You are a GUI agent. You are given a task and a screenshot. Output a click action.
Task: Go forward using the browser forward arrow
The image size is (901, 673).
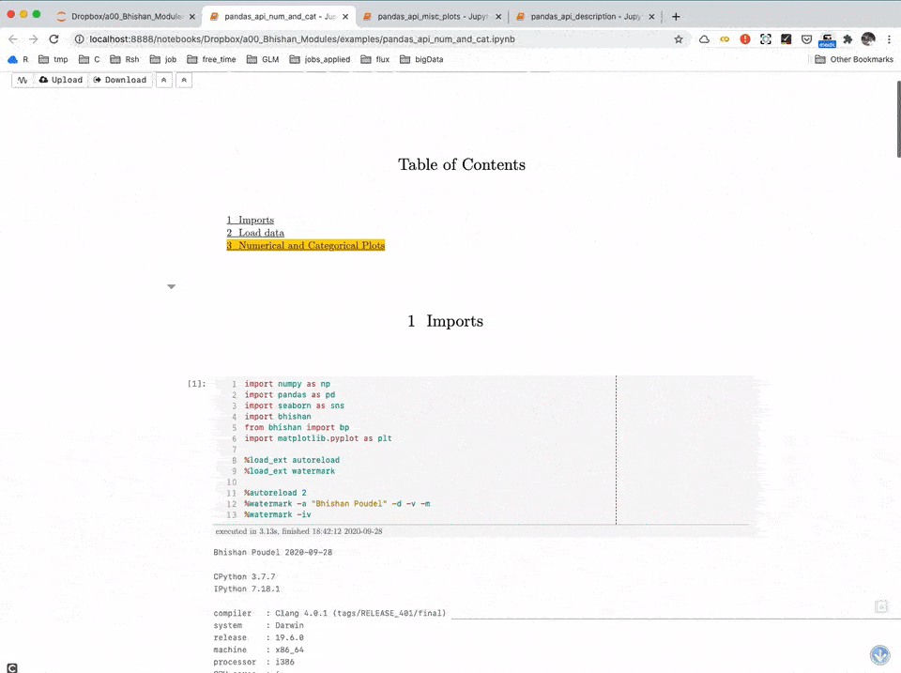point(34,39)
